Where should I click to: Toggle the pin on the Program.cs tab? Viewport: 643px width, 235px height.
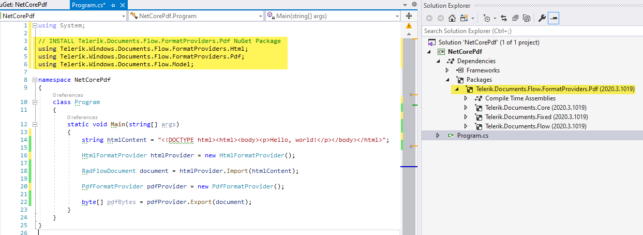tap(112, 5)
